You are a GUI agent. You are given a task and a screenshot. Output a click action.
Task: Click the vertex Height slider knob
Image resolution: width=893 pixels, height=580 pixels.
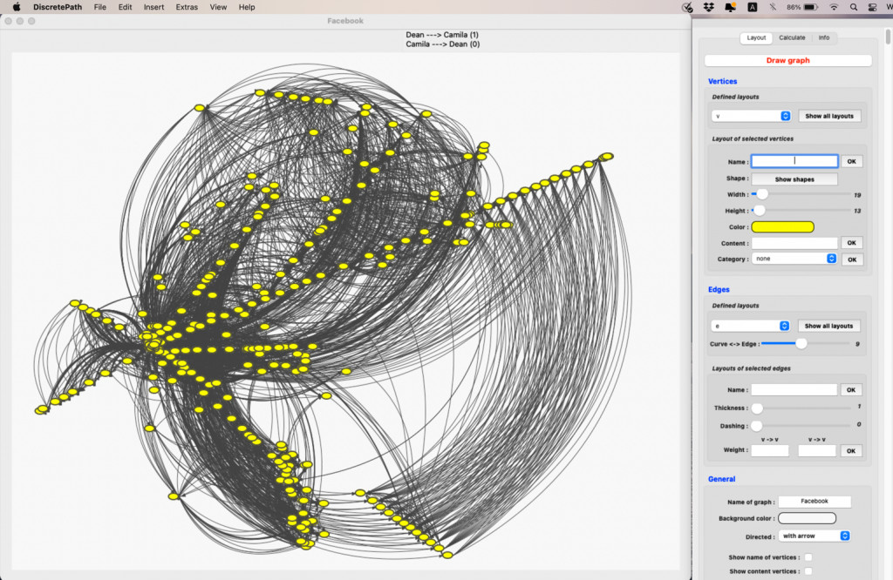coord(760,211)
